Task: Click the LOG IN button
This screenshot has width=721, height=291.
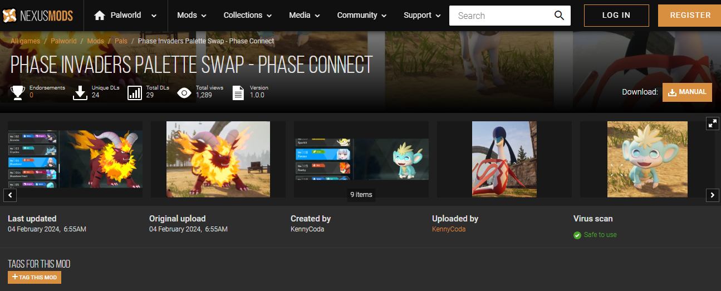Action: (616, 16)
